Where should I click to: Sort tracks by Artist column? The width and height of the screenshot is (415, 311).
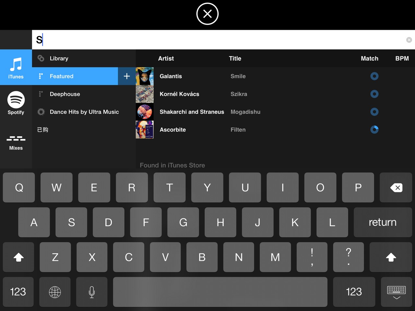166,58
